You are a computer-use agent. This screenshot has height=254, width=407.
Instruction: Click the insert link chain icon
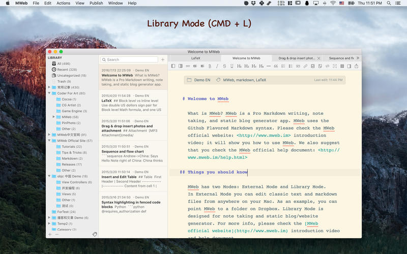coord(305,66)
